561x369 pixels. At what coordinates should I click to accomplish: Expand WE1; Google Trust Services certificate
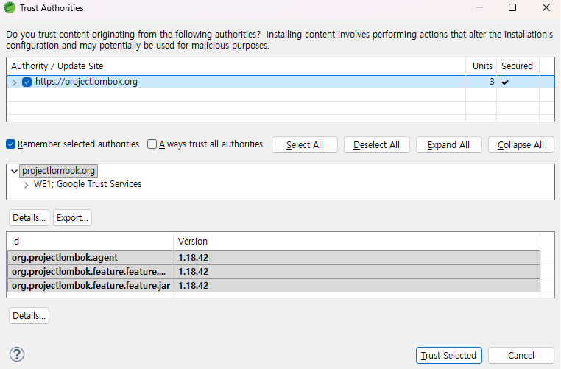click(26, 185)
